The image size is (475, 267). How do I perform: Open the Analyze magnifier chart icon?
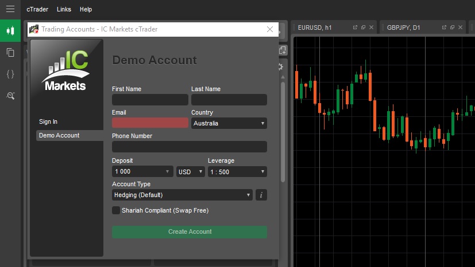[x=10, y=96]
